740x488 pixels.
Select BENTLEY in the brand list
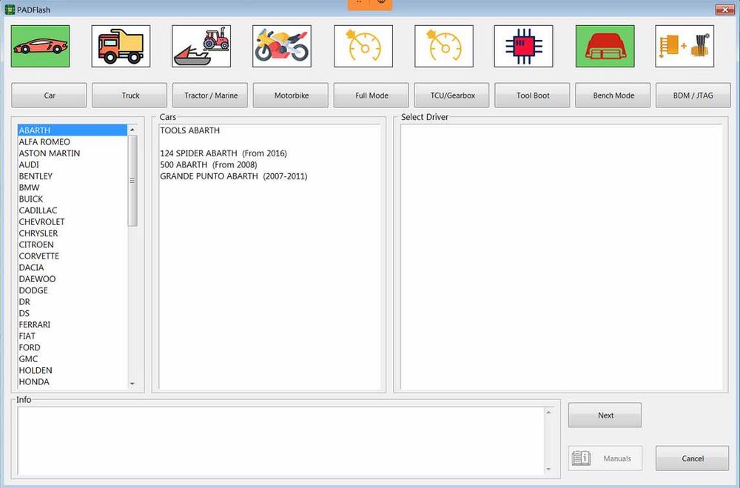click(x=73, y=176)
